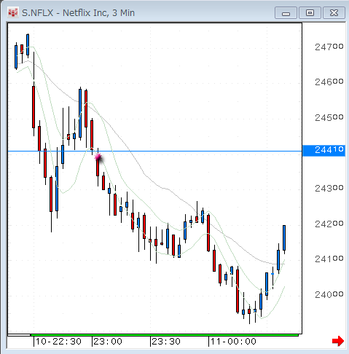Click the last tall blue candlestick
Screen dimensions: 349x354
(284, 238)
